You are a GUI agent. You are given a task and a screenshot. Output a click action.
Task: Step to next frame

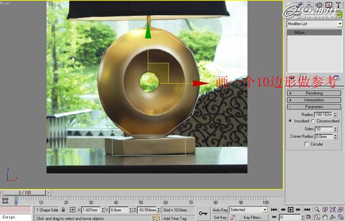pos(298,210)
